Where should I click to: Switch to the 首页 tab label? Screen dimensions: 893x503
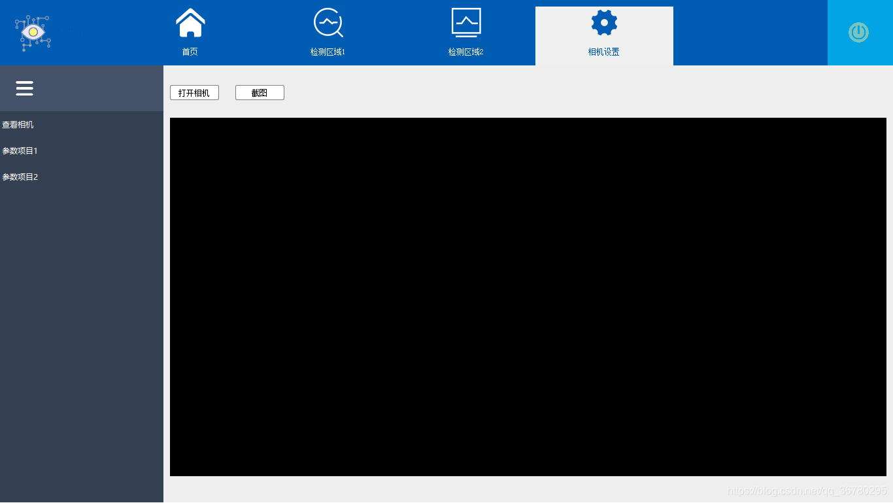pos(190,52)
